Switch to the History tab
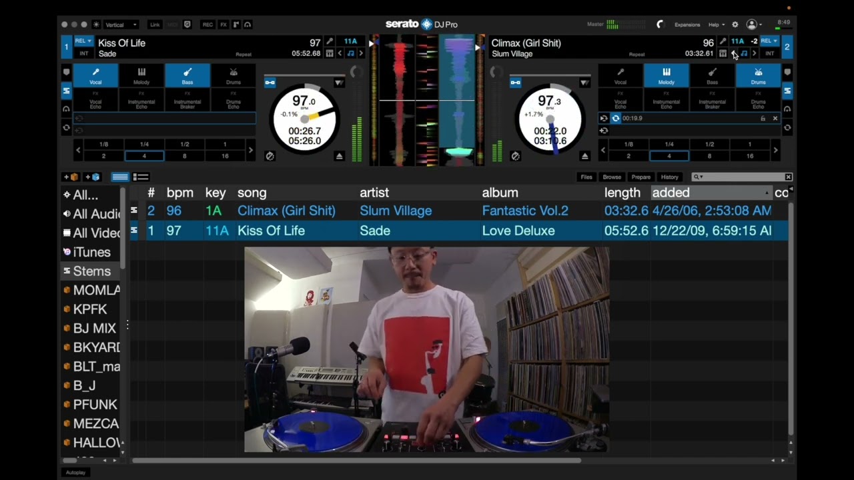This screenshot has width=854, height=480. pos(669,177)
